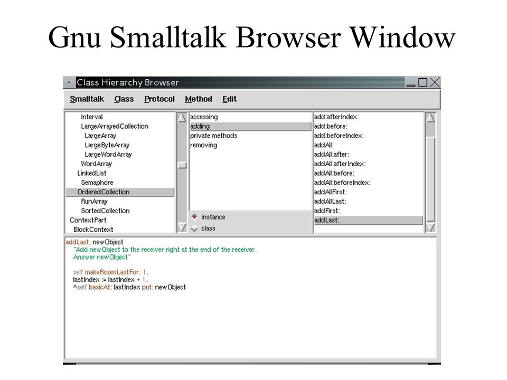Maximize the Class Hierarchy Browser window
Screen dimensions: 507x380
click(x=422, y=83)
